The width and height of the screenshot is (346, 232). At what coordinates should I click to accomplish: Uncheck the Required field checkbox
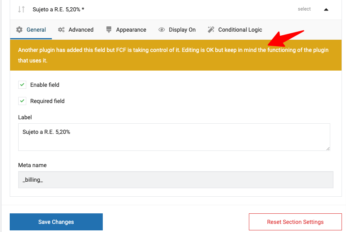pyautogui.click(x=22, y=101)
